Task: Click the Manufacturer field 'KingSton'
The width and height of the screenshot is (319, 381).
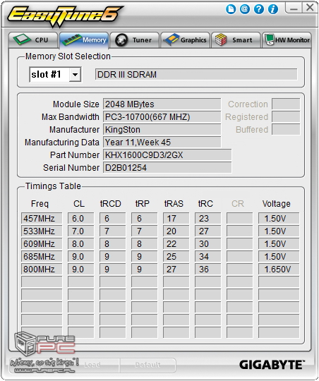Action: [162, 130]
